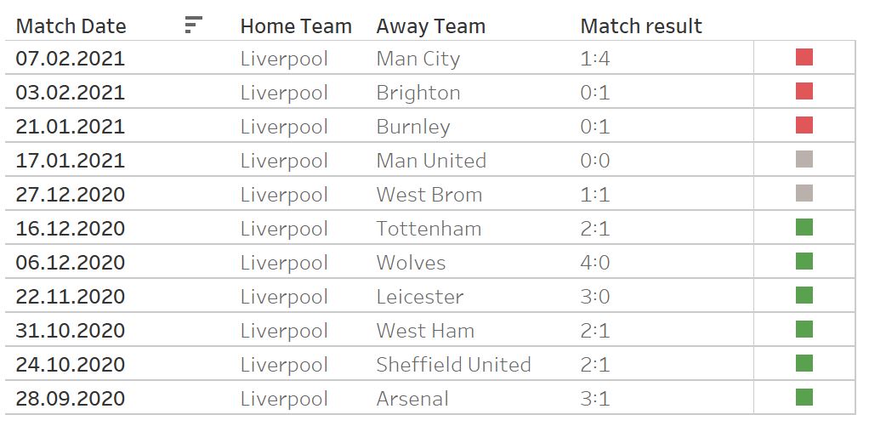Select the Away Team column header
The image size is (869, 426).
431,26
